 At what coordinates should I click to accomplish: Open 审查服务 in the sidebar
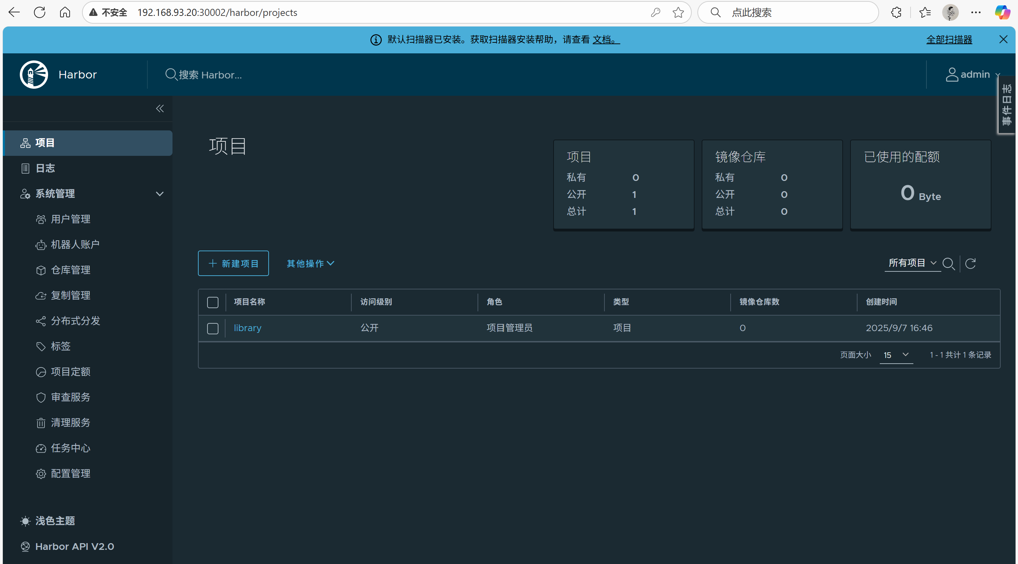tap(63, 397)
